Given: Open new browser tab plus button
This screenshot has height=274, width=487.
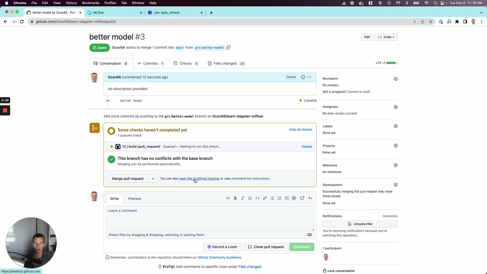Looking at the screenshot, I should tap(211, 13).
